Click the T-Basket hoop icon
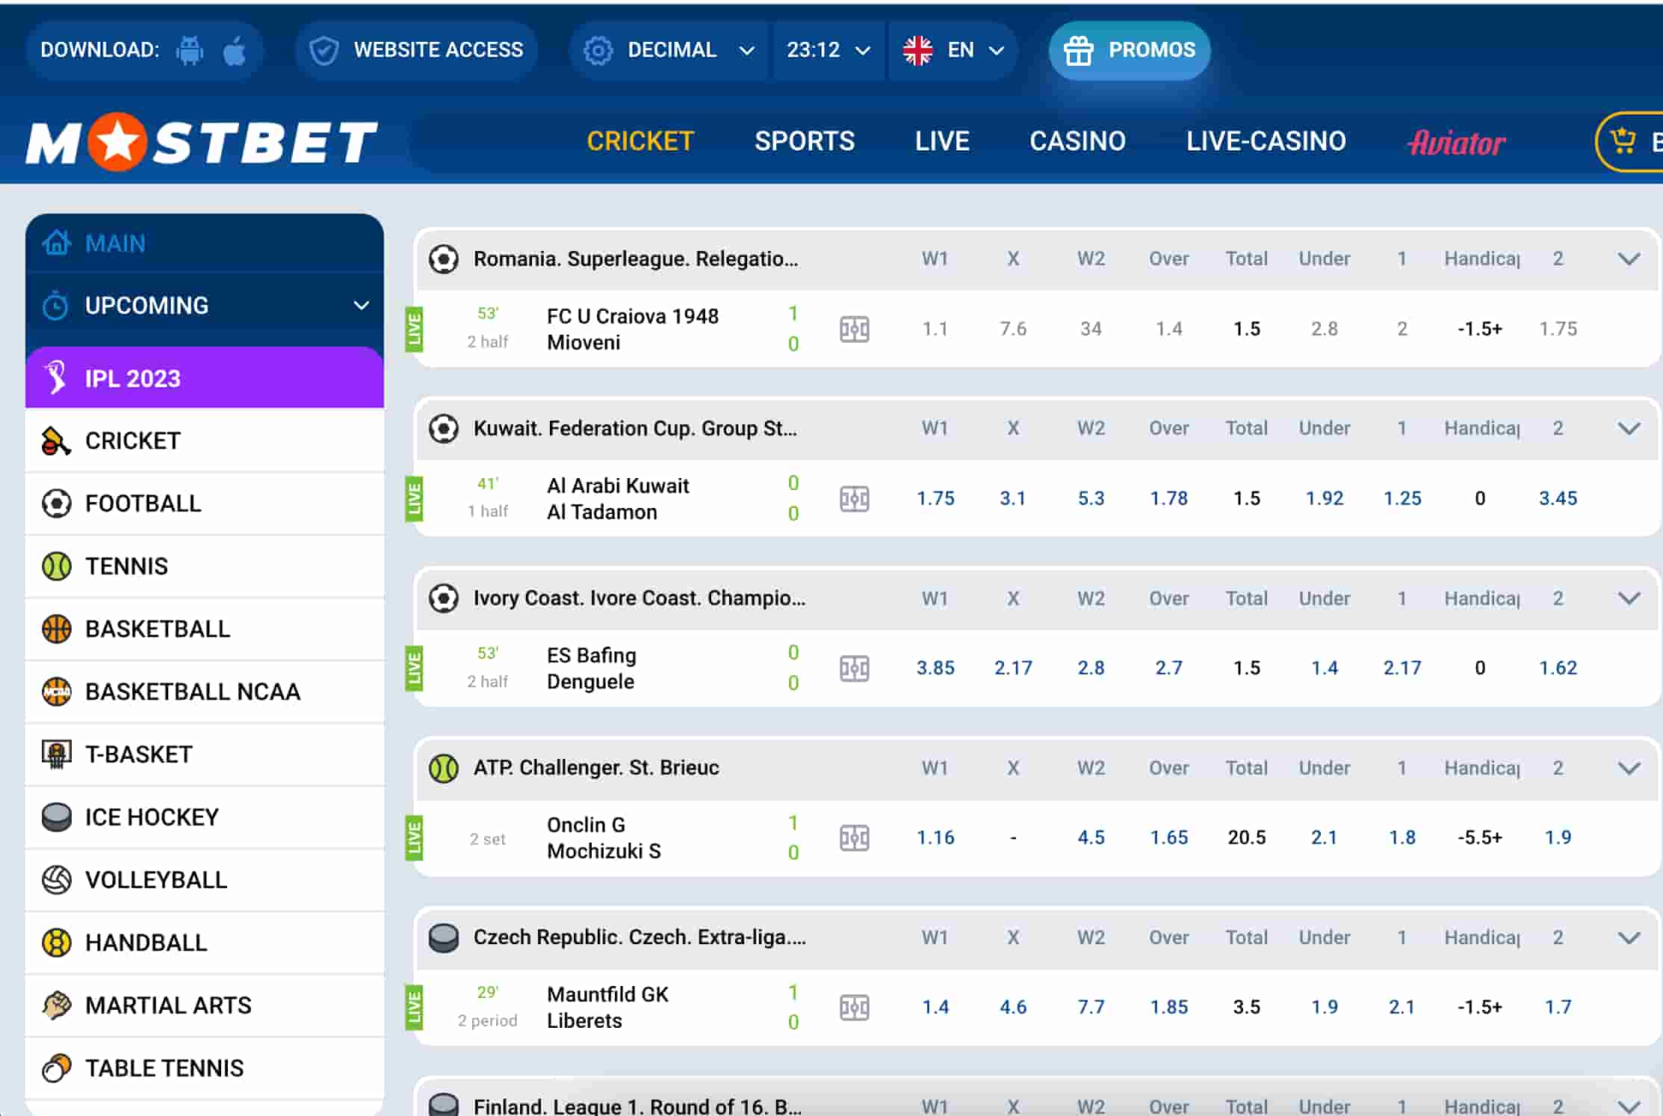 click(x=56, y=754)
